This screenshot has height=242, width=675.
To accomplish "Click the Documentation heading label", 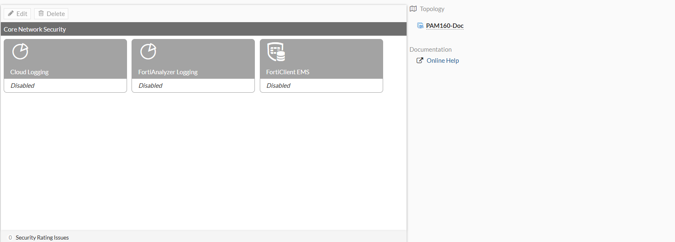I will point(430,49).
